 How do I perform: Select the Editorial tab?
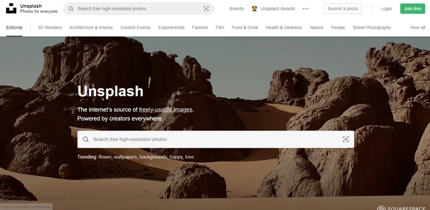pos(14,27)
